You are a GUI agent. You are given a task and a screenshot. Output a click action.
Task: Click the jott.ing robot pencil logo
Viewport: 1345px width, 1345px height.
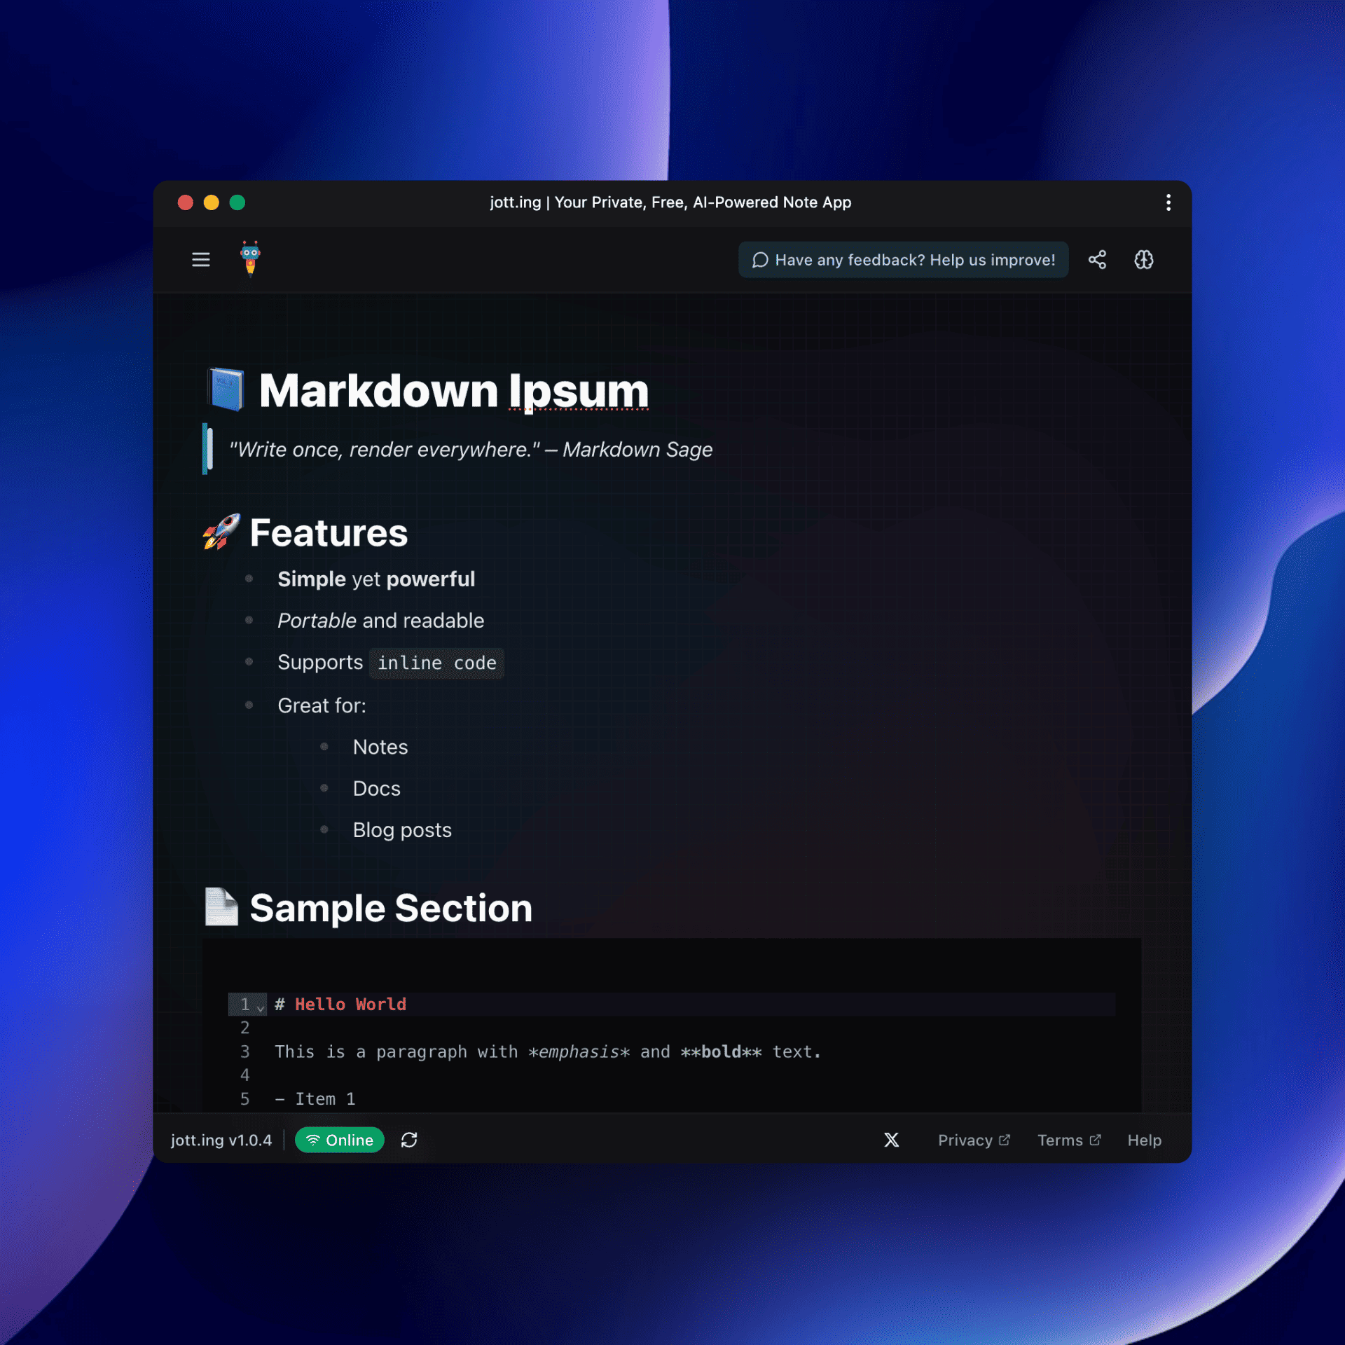click(x=250, y=259)
